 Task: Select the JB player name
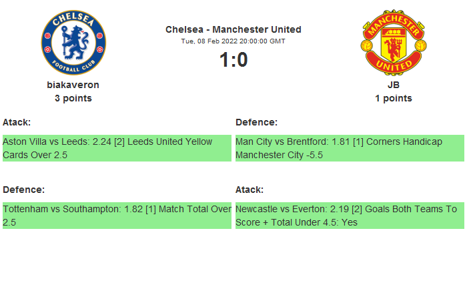tap(393, 85)
